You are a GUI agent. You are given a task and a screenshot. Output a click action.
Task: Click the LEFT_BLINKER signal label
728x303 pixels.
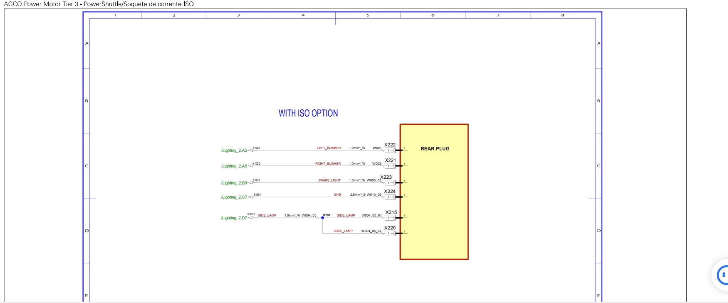point(329,148)
